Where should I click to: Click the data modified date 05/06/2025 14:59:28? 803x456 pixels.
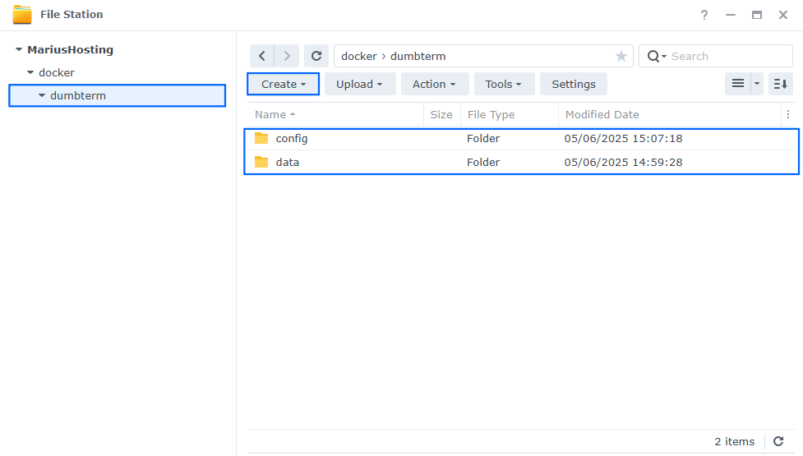[623, 162]
